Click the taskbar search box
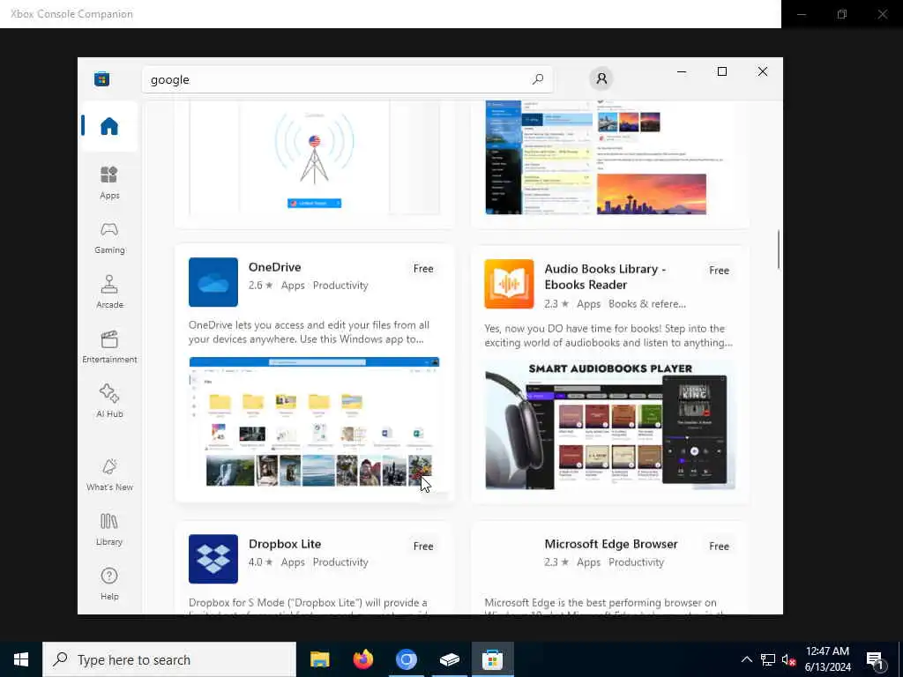Viewport: 903px width, 677px height. pyautogui.click(x=169, y=659)
